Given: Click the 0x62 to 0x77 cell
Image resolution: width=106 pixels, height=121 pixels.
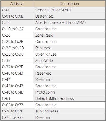Looking at the screenshot, I should click(17, 105).
